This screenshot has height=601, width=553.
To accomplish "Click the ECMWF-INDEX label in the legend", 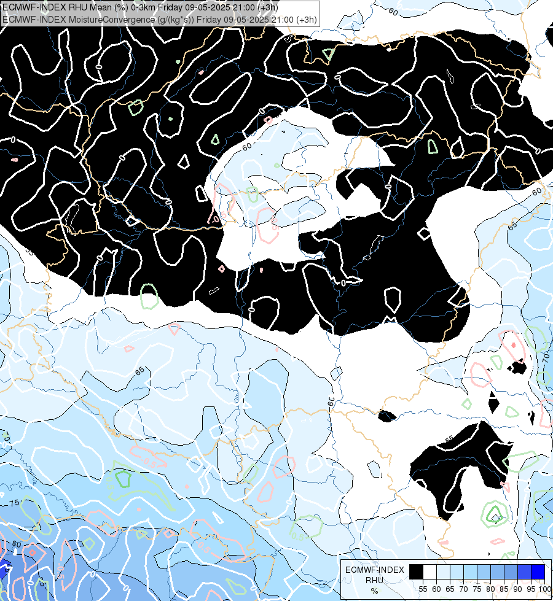I will coord(375,570).
